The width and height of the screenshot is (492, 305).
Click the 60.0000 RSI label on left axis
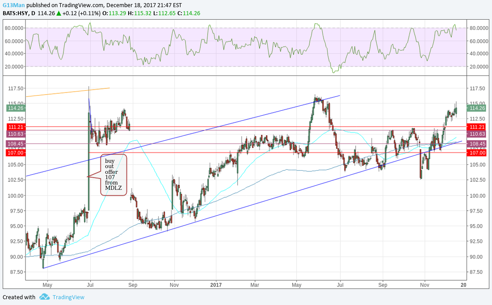[x=14, y=41]
